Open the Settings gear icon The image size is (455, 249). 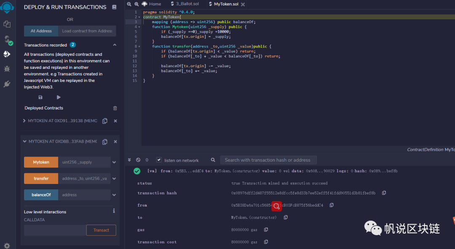7,246
